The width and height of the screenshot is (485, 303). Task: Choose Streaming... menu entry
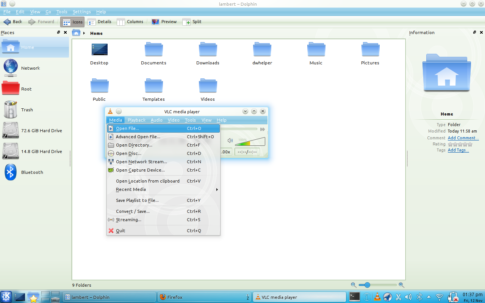click(163, 220)
